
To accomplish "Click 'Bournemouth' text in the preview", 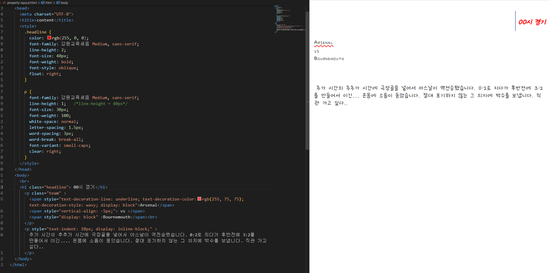I will (329, 58).
